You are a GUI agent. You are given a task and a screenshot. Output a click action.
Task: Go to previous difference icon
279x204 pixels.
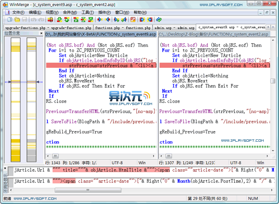[x=67, y=20]
